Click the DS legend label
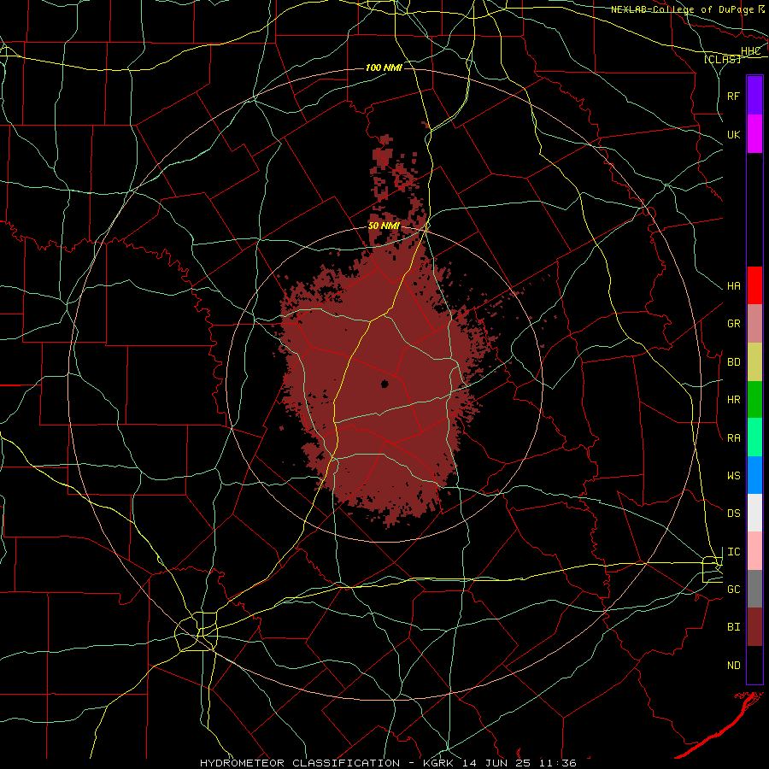This screenshot has height=769, width=769. pyautogui.click(x=734, y=513)
